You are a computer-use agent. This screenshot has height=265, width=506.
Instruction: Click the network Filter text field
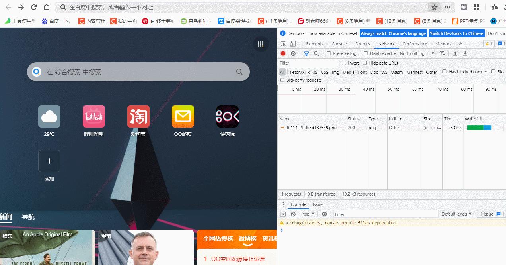coord(308,63)
